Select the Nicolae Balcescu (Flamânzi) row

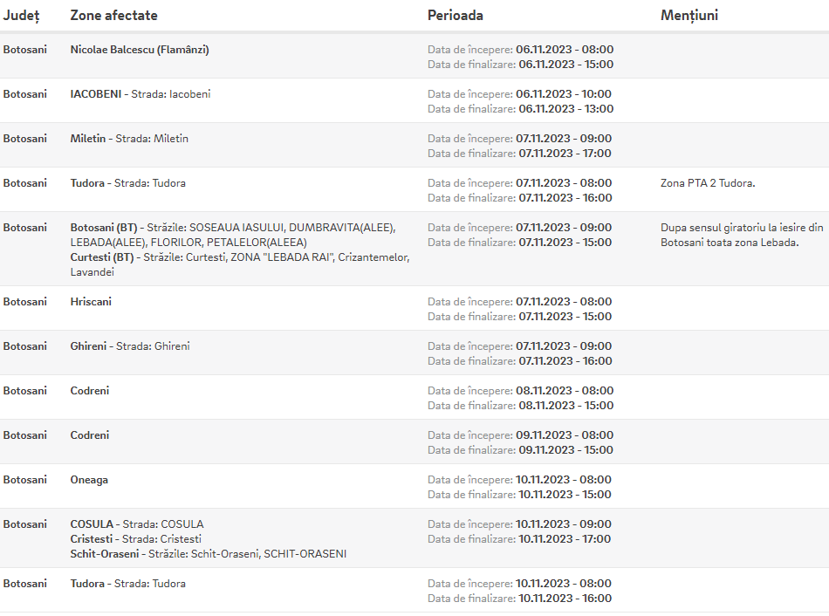[414, 56]
